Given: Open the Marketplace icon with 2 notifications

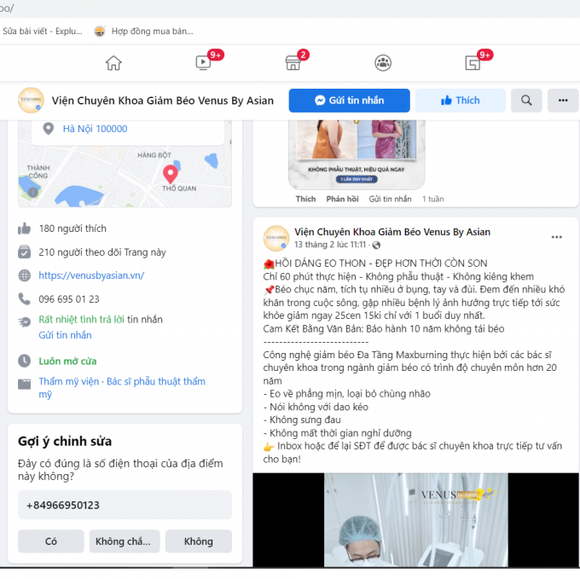Looking at the screenshot, I should (293, 63).
